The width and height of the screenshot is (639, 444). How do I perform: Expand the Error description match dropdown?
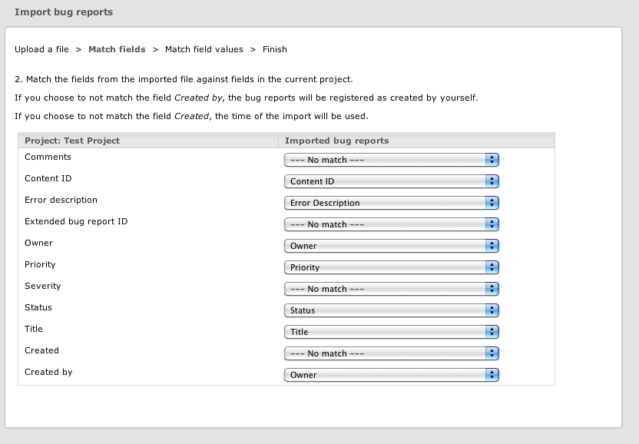click(x=392, y=203)
